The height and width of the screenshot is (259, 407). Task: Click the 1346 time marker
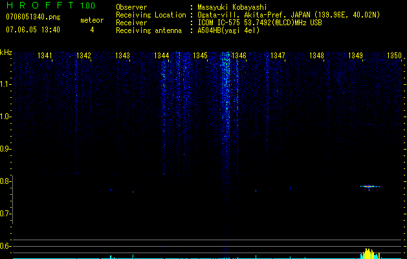click(x=239, y=56)
